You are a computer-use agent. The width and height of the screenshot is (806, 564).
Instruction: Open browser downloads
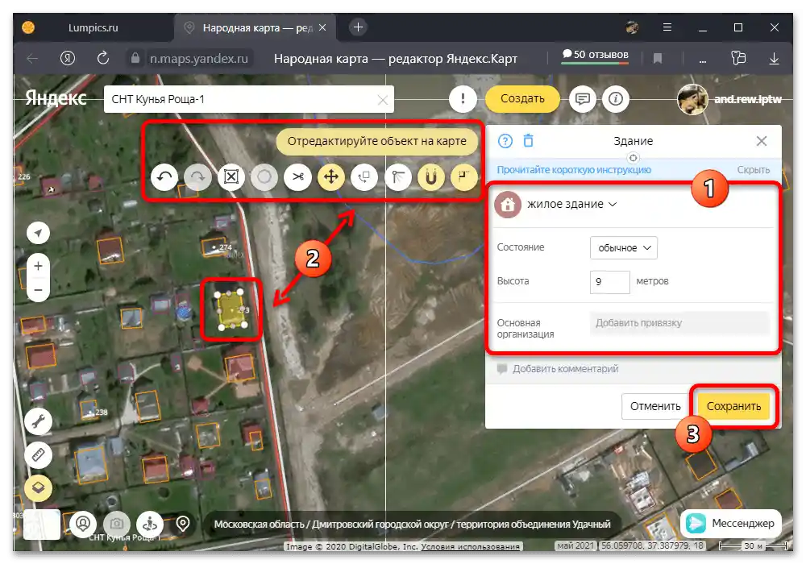click(774, 58)
